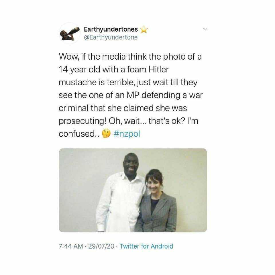Screen dimensions: 275x275
Task: Click the tweet line starting with 'Wow'
Action: [130, 57]
